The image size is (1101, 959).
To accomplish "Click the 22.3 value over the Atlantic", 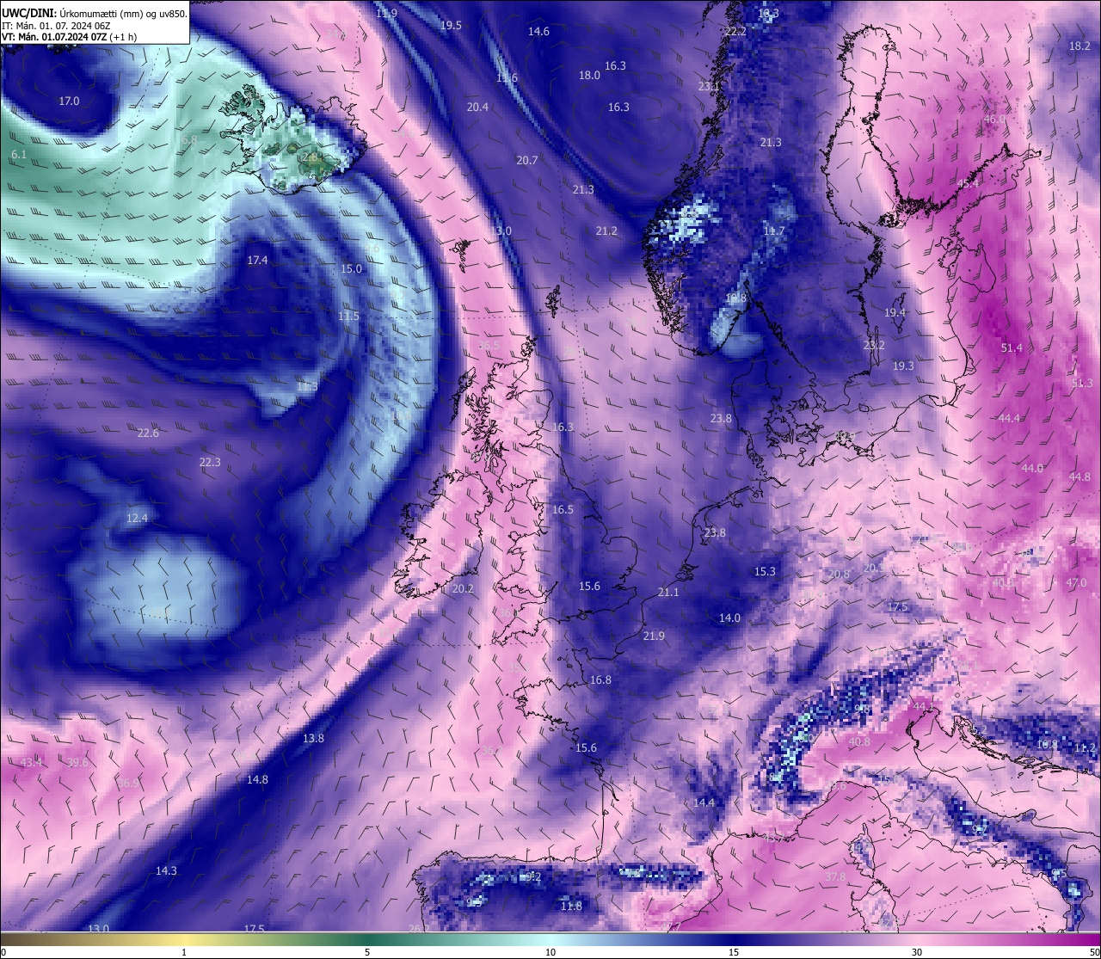I will pos(210,463).
